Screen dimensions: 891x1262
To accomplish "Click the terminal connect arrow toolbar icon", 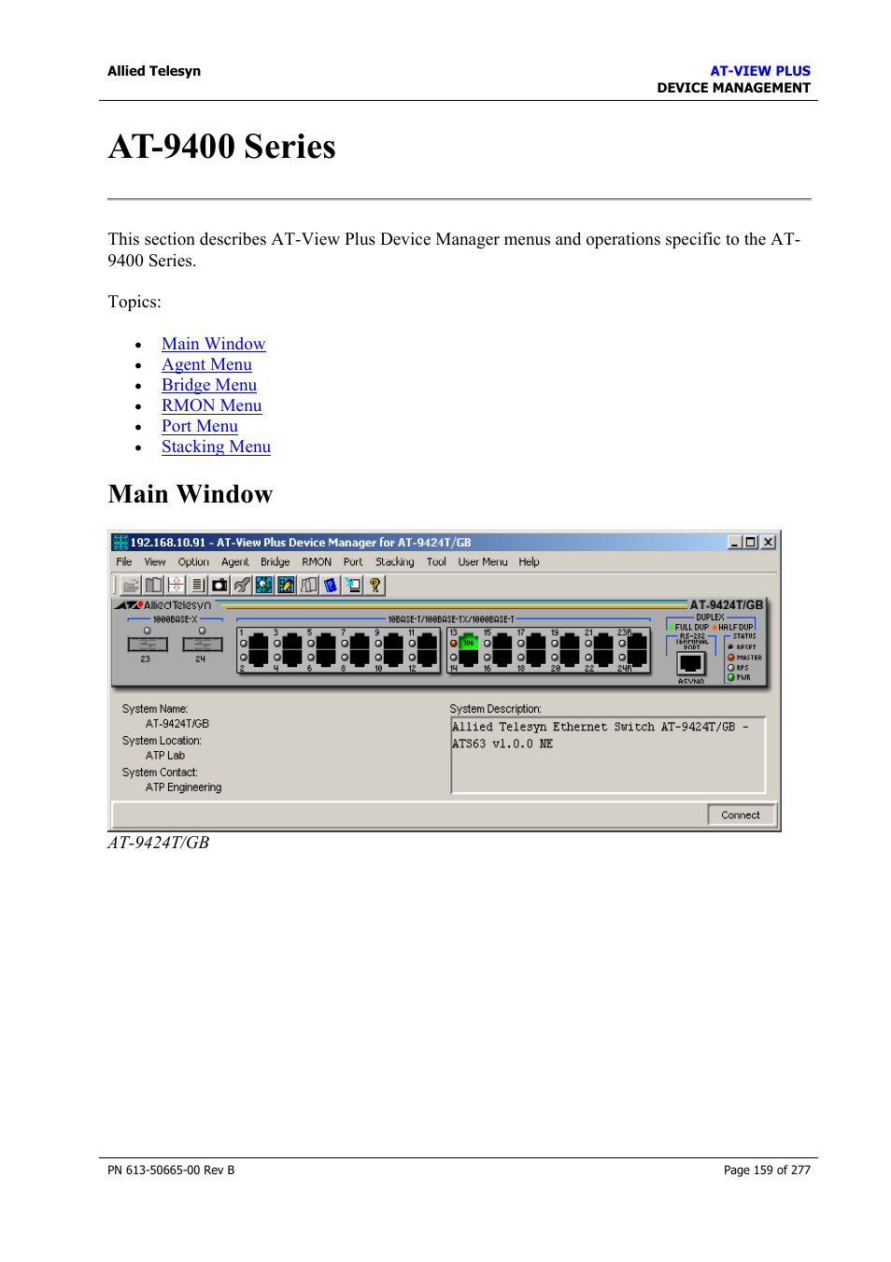I will click(353, 585).
